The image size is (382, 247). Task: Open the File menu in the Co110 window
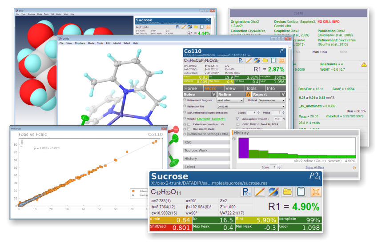coord(61,43)
